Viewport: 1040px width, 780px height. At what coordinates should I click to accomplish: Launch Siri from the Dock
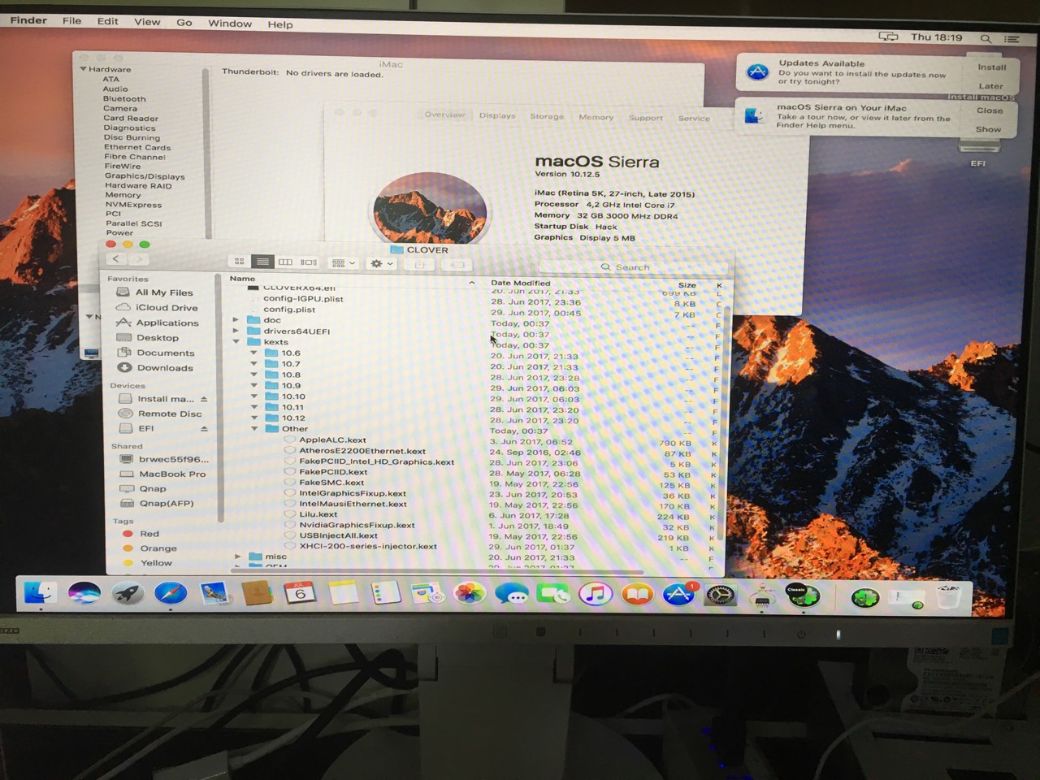pos(84,595)
